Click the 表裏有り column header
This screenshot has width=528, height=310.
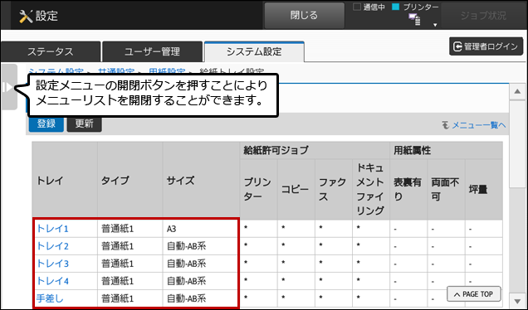pyautogui.click(x=408, y=189)
